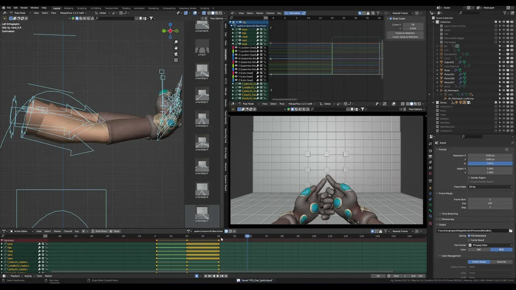Switch orthographic/perspective with grid icon
This screenshot has height=290, width=516.
tap(176, 60)
